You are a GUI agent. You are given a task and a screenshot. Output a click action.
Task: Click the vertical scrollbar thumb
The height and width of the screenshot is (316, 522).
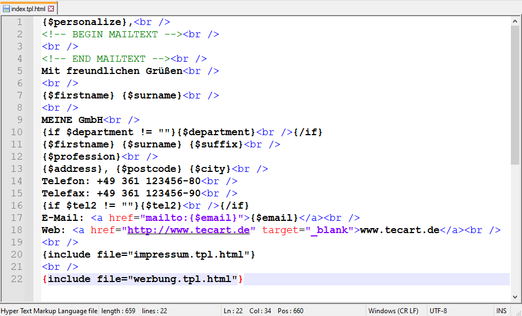515,95
